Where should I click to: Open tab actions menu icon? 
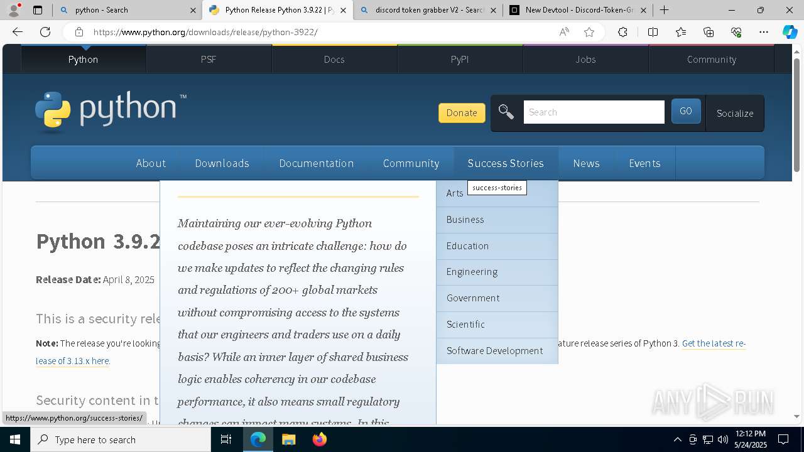click(38, 10)
